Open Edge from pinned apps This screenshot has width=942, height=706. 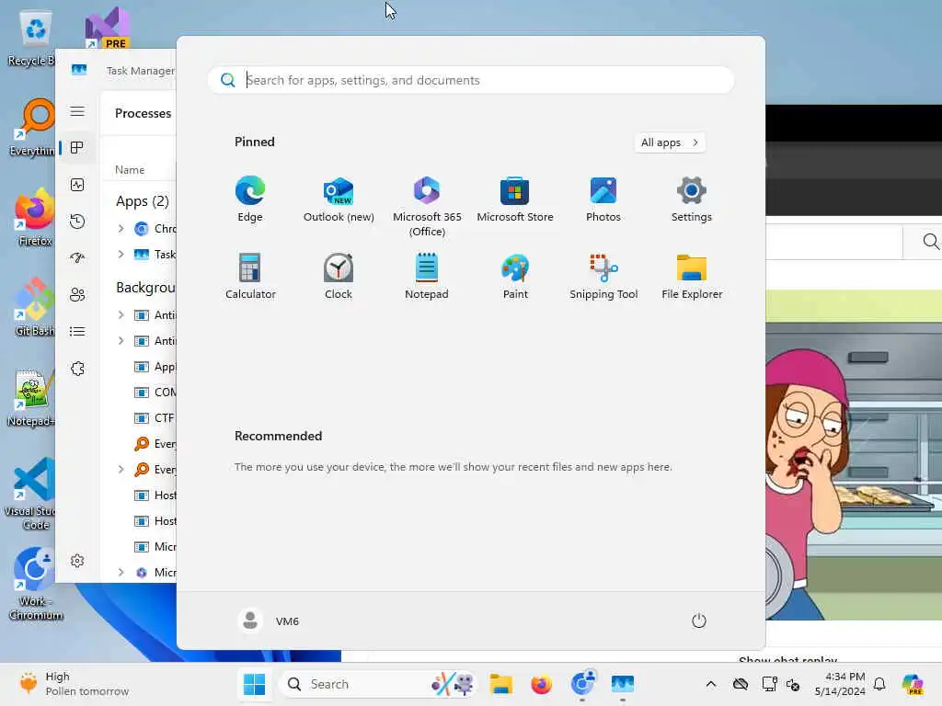click(250, 199)
